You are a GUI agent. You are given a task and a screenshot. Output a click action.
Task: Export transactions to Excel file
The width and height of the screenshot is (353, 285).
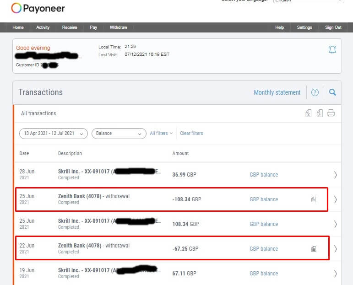(x=309, y=113)
